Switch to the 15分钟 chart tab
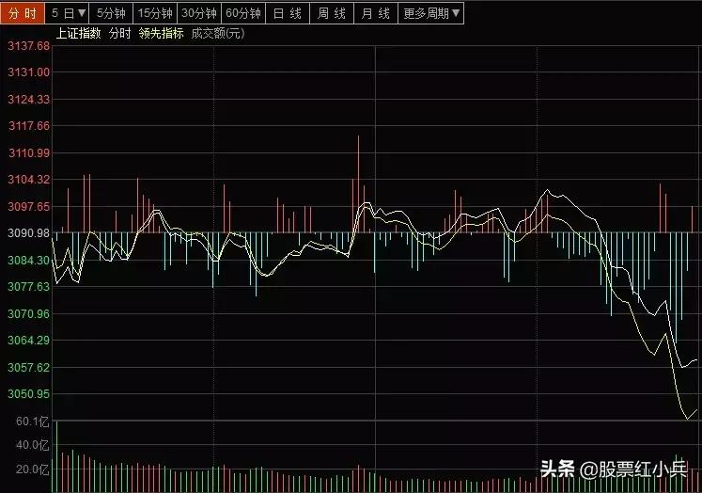The height and width of the screenshot is (493, 702). tap(155, 13)
